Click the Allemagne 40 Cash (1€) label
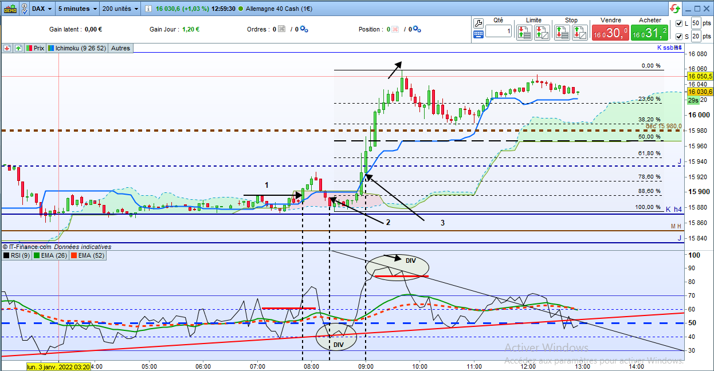Image resolution: width=714 pixels, height=371 pixels. (x=279, y=9)
